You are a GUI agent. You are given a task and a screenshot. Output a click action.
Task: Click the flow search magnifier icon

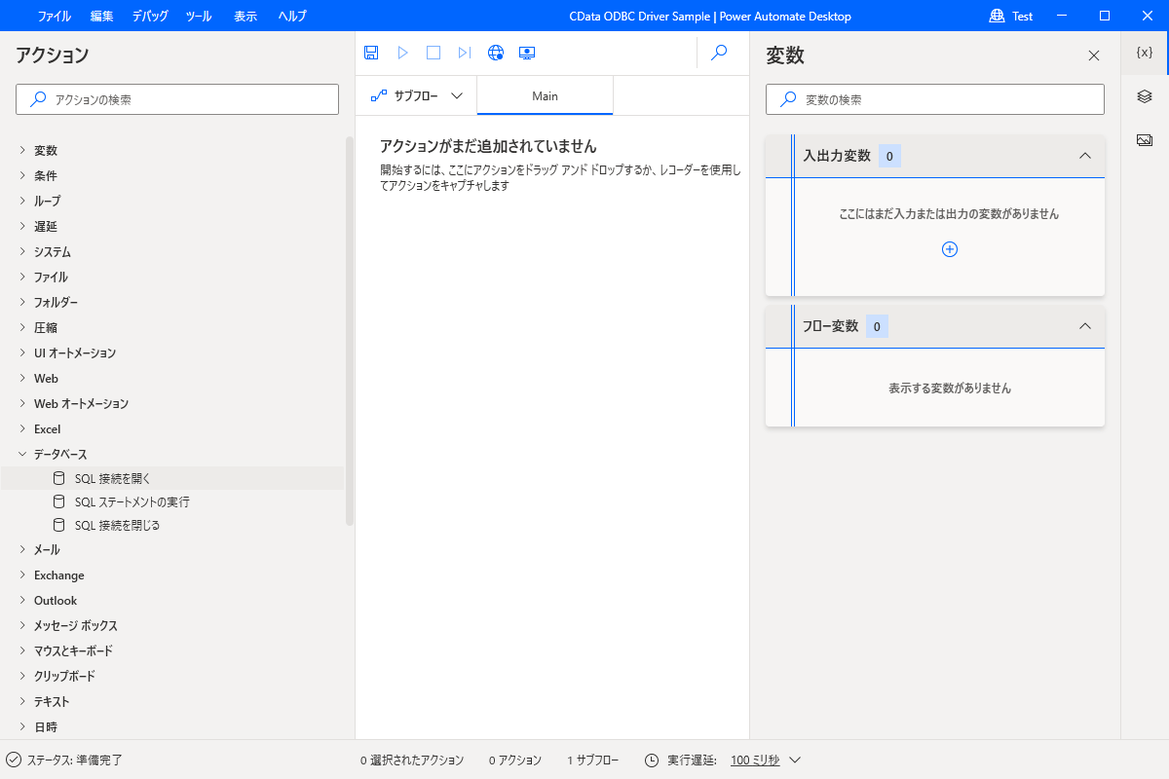point(719,53)
